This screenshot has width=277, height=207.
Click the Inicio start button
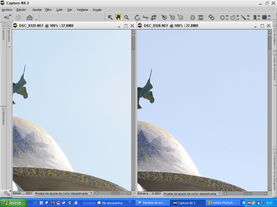point(14,203)
